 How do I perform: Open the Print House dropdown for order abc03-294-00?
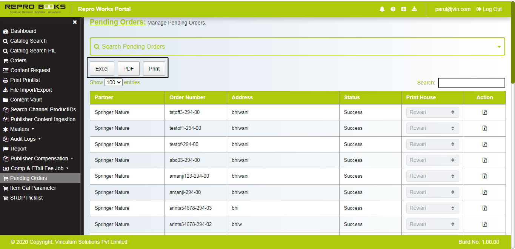coord(432,160)
